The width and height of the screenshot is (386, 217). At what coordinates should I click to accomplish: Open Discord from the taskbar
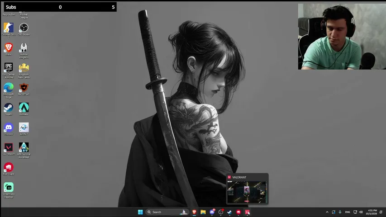pyautogui.click(x=212, y=212)
